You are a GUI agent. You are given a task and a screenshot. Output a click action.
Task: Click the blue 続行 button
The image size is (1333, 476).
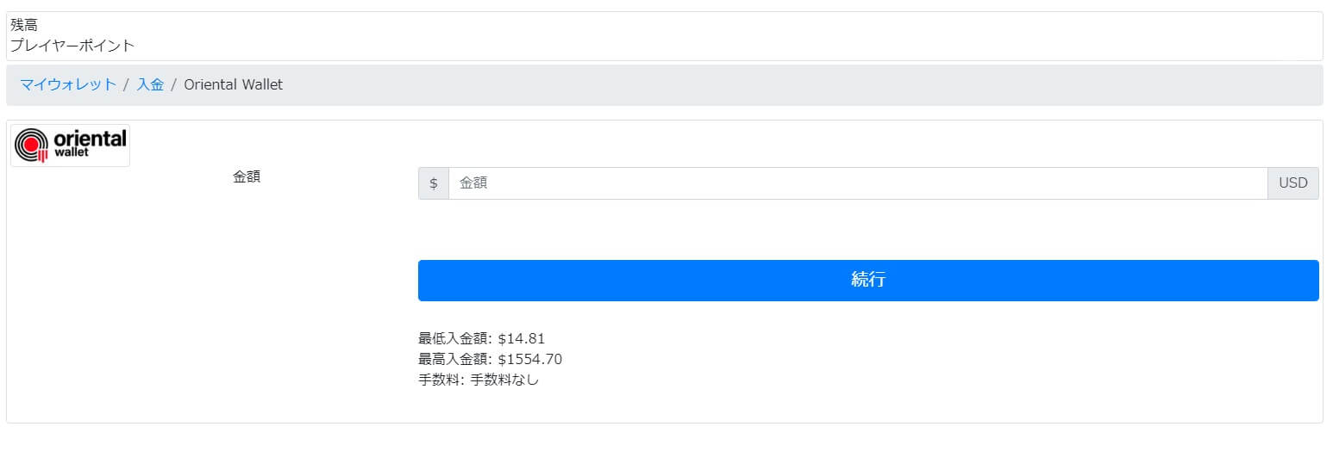click(x=868, y=281)
